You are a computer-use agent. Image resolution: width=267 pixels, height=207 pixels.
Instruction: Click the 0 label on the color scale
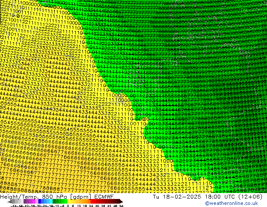click(x=68, y=206)
